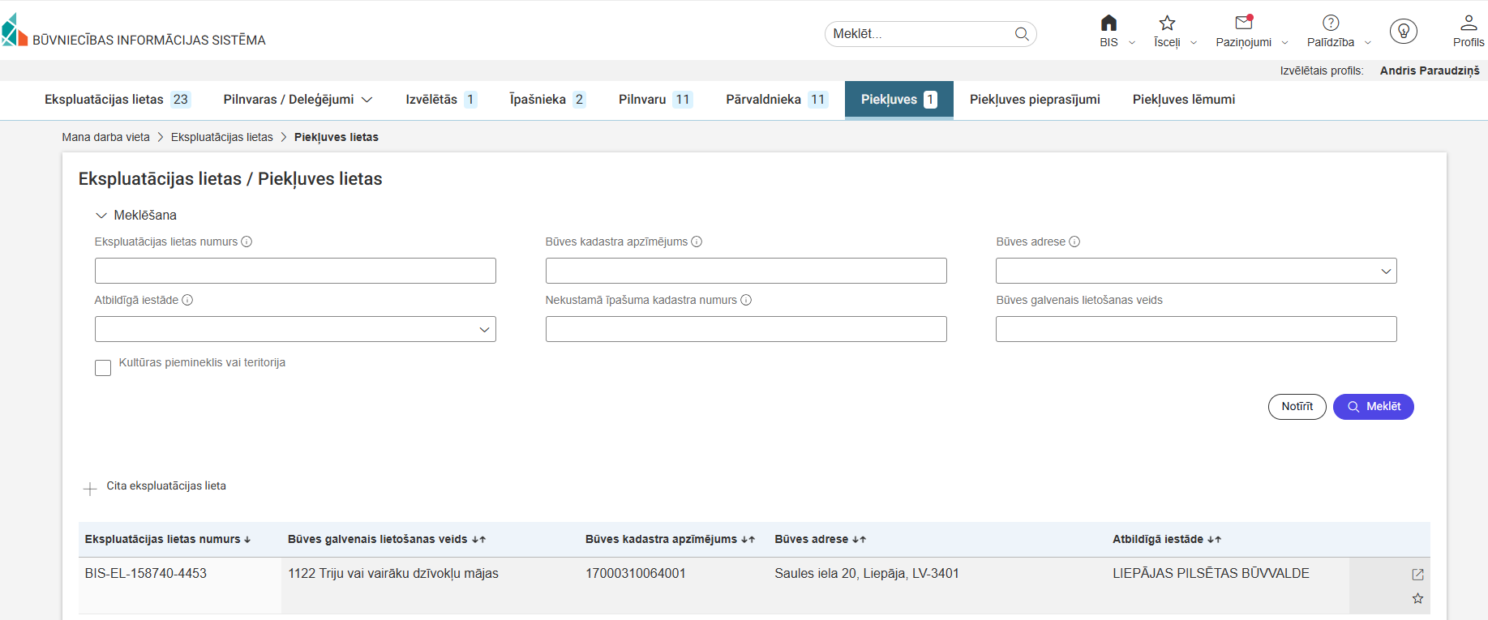Open Paziņojumi envelope notifications
The image size is (1488, 620).
point(1243,24)
